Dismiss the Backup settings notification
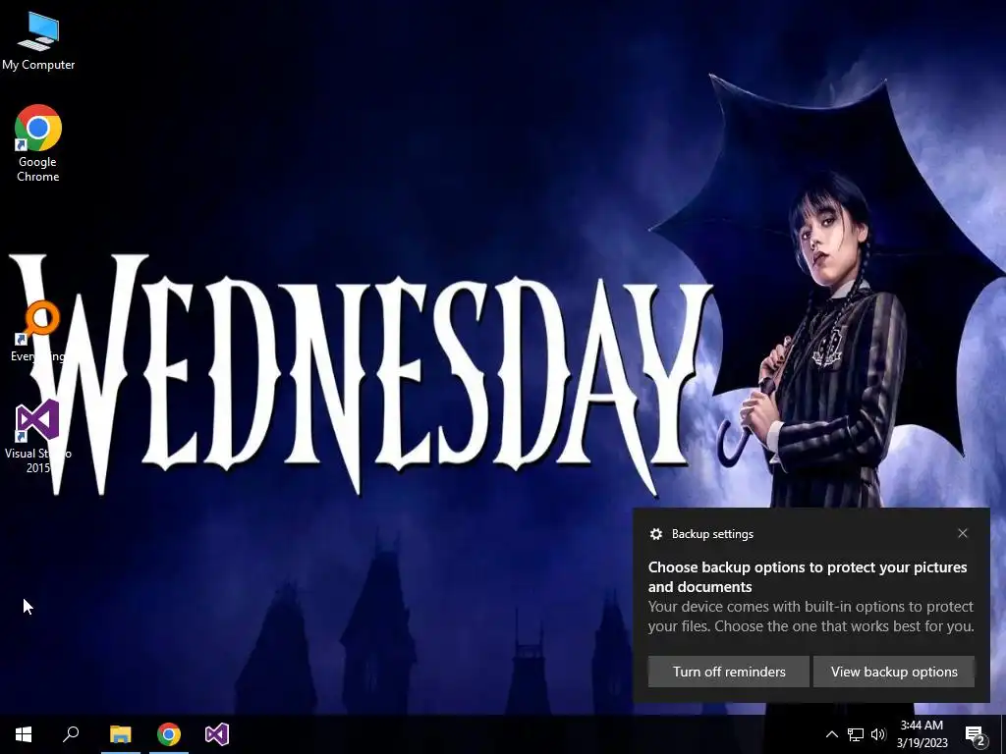1006x754 pixels. (963, 533)
